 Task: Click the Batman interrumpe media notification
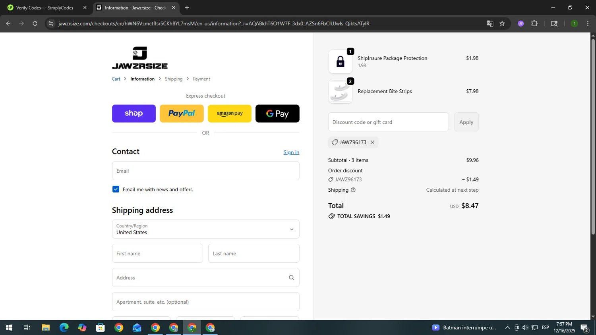pos(464,327)
